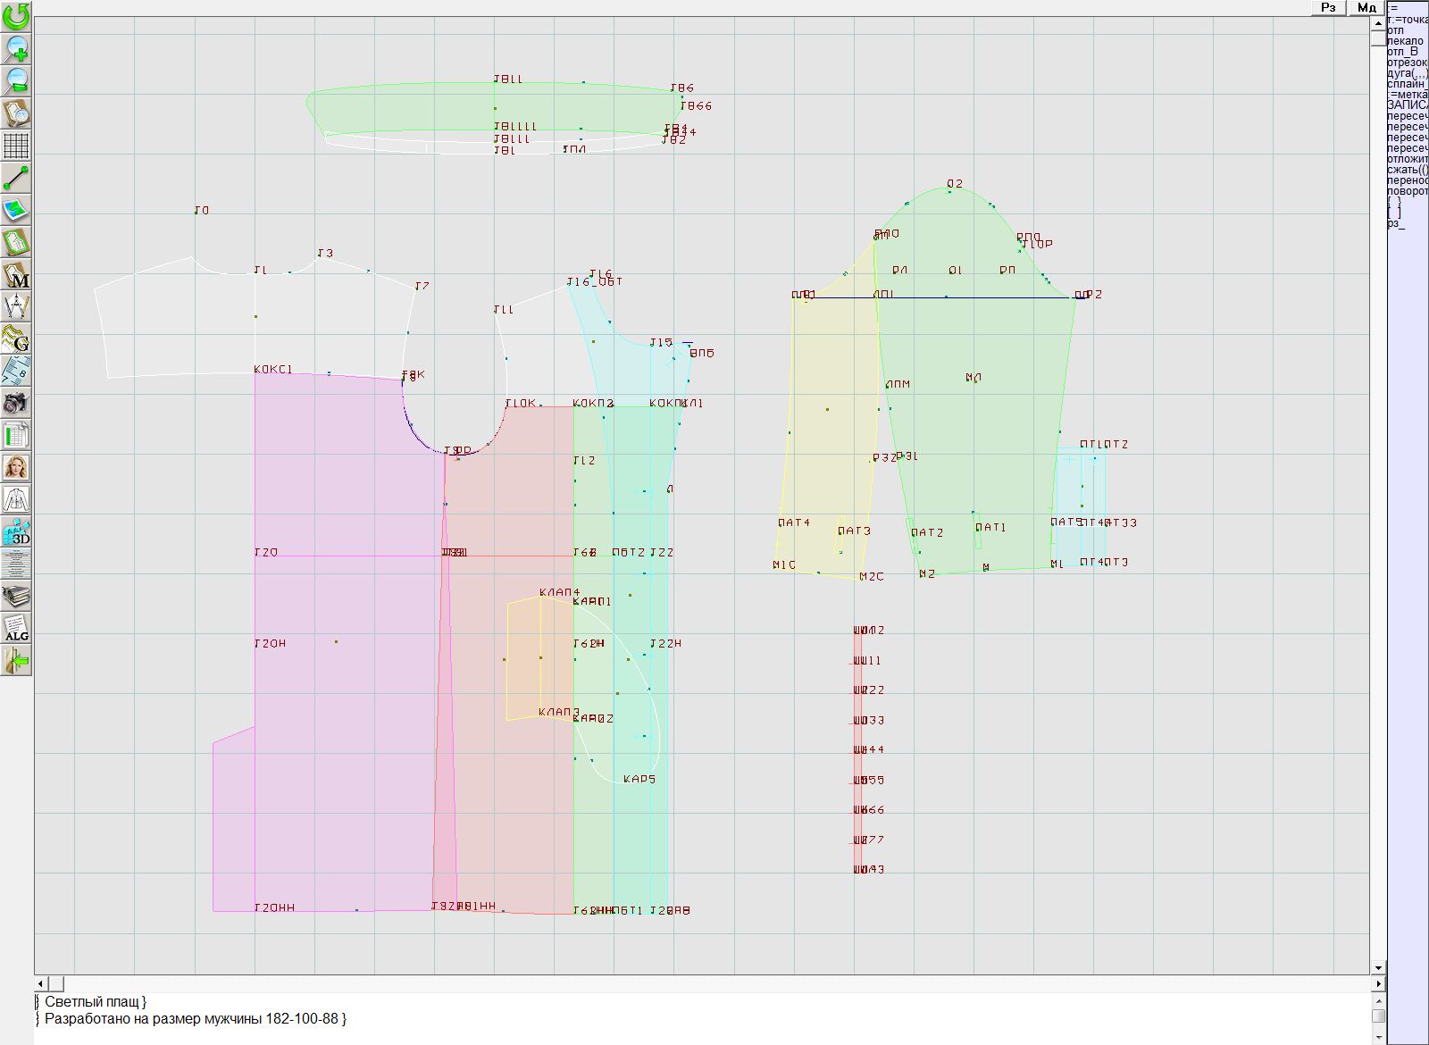Screen dimensions: 1429x1045
Task: Open the woman portrait icon
Action: pyautogui.click(x=16, y=467)
